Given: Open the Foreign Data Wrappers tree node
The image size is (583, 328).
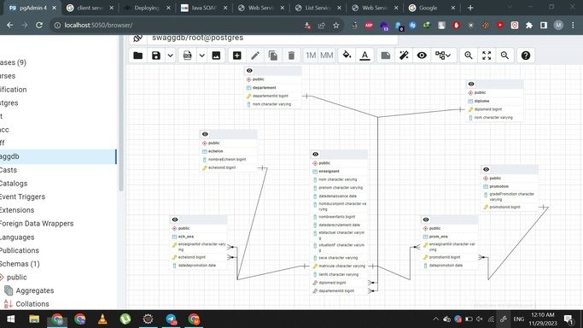Looking at the screenshot, I should click(x=37, y=224).
